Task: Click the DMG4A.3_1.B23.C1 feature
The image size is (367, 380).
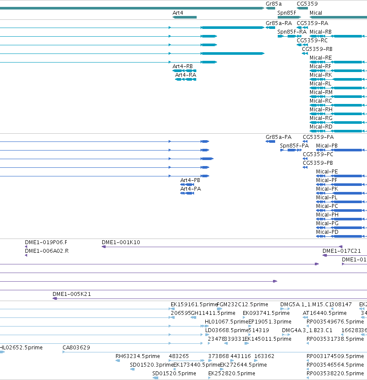Action: [286, 335]
